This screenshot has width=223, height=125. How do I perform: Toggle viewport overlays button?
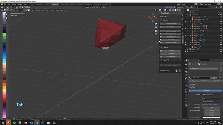click(x=165, y=10)
